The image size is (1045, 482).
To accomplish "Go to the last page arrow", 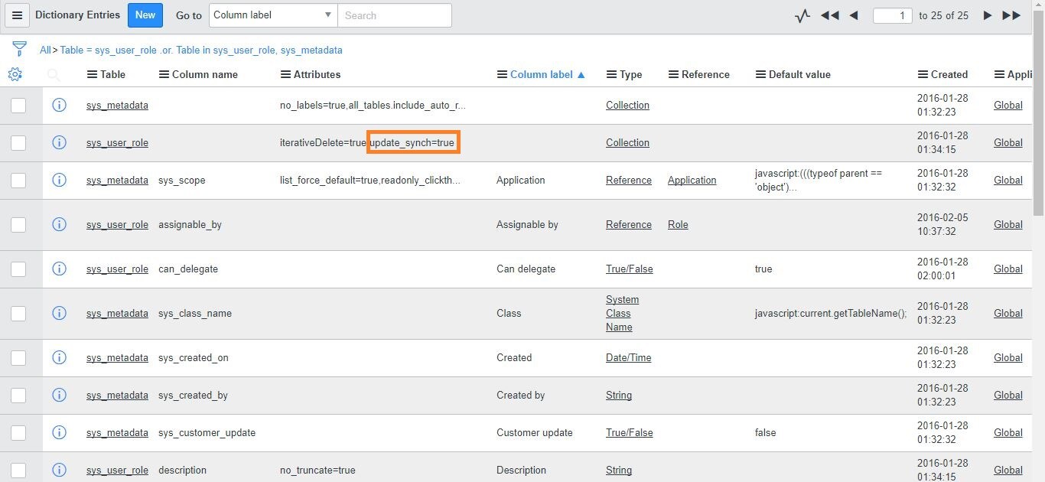I will (x=1011, y=15).
